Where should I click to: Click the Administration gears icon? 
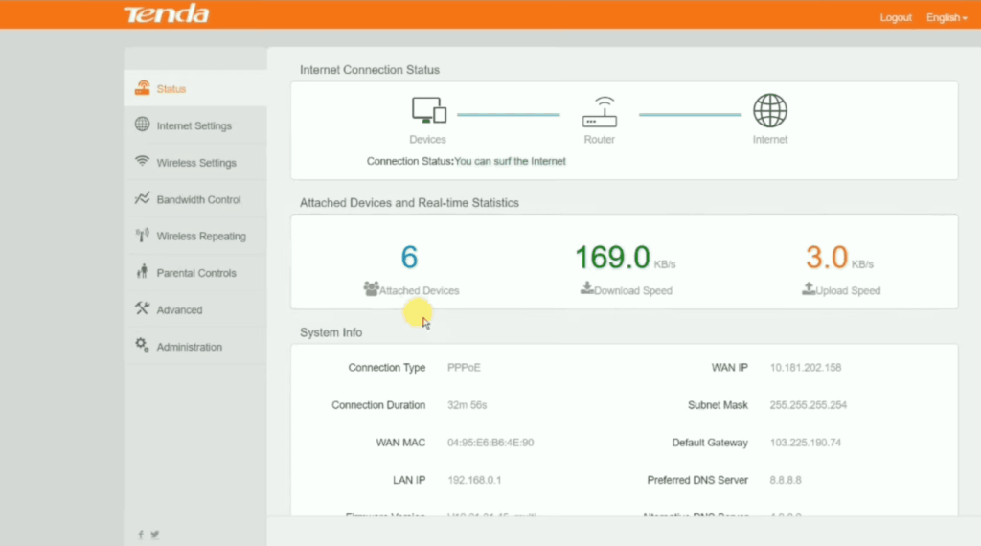(142, 346)
